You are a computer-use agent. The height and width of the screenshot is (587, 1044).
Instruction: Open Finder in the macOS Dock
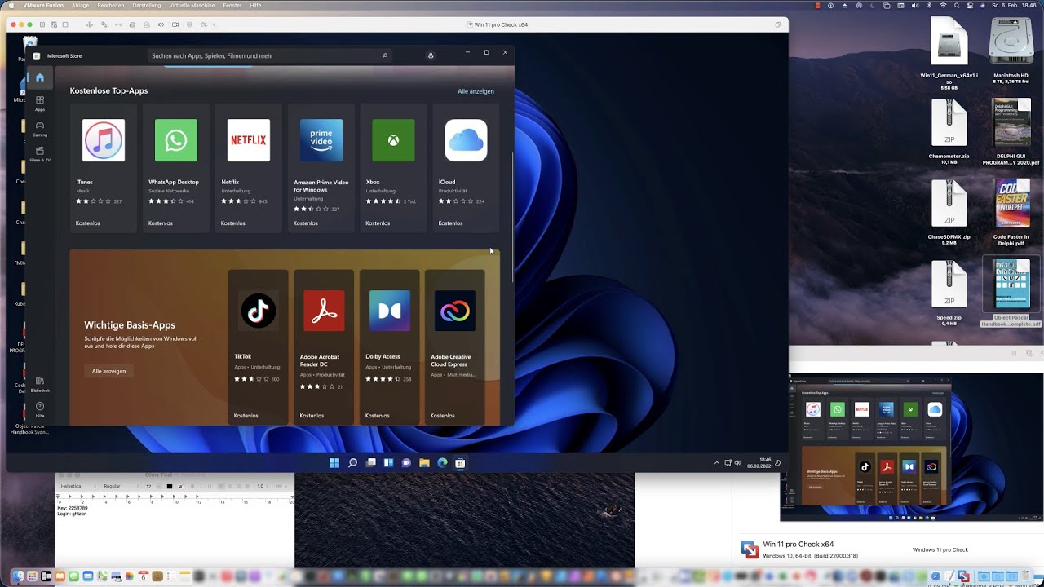point(20,576)
